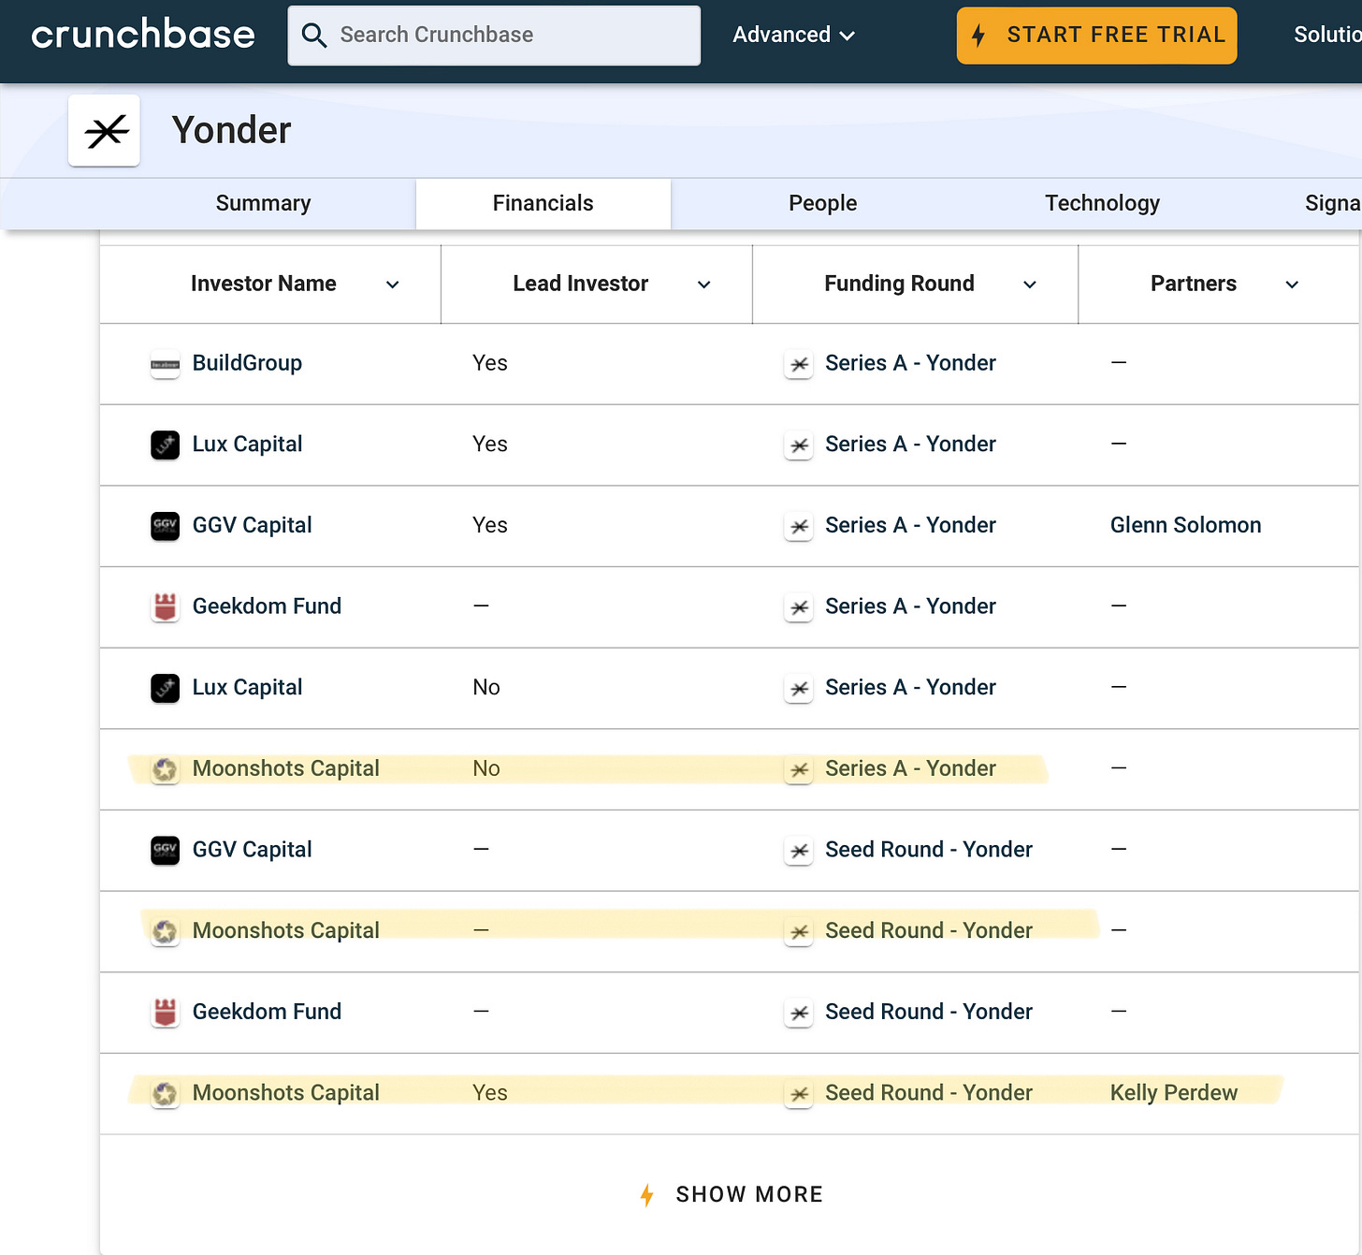
Task: Click the Lux Capital logo in the Yes row
Action: click(x=166, y=445)
